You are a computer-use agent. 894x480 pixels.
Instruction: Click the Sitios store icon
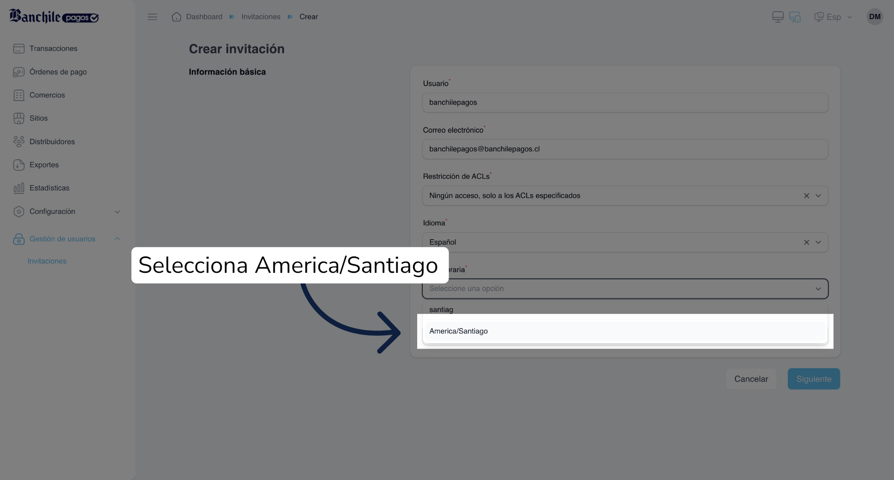[19, 118]
